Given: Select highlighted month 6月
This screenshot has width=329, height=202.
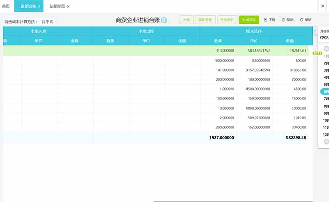Looking at the screenshot, I should tap(325, 92).
